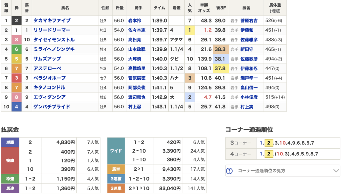Open jockey 大坪慎 profile

tap(135, 59)
